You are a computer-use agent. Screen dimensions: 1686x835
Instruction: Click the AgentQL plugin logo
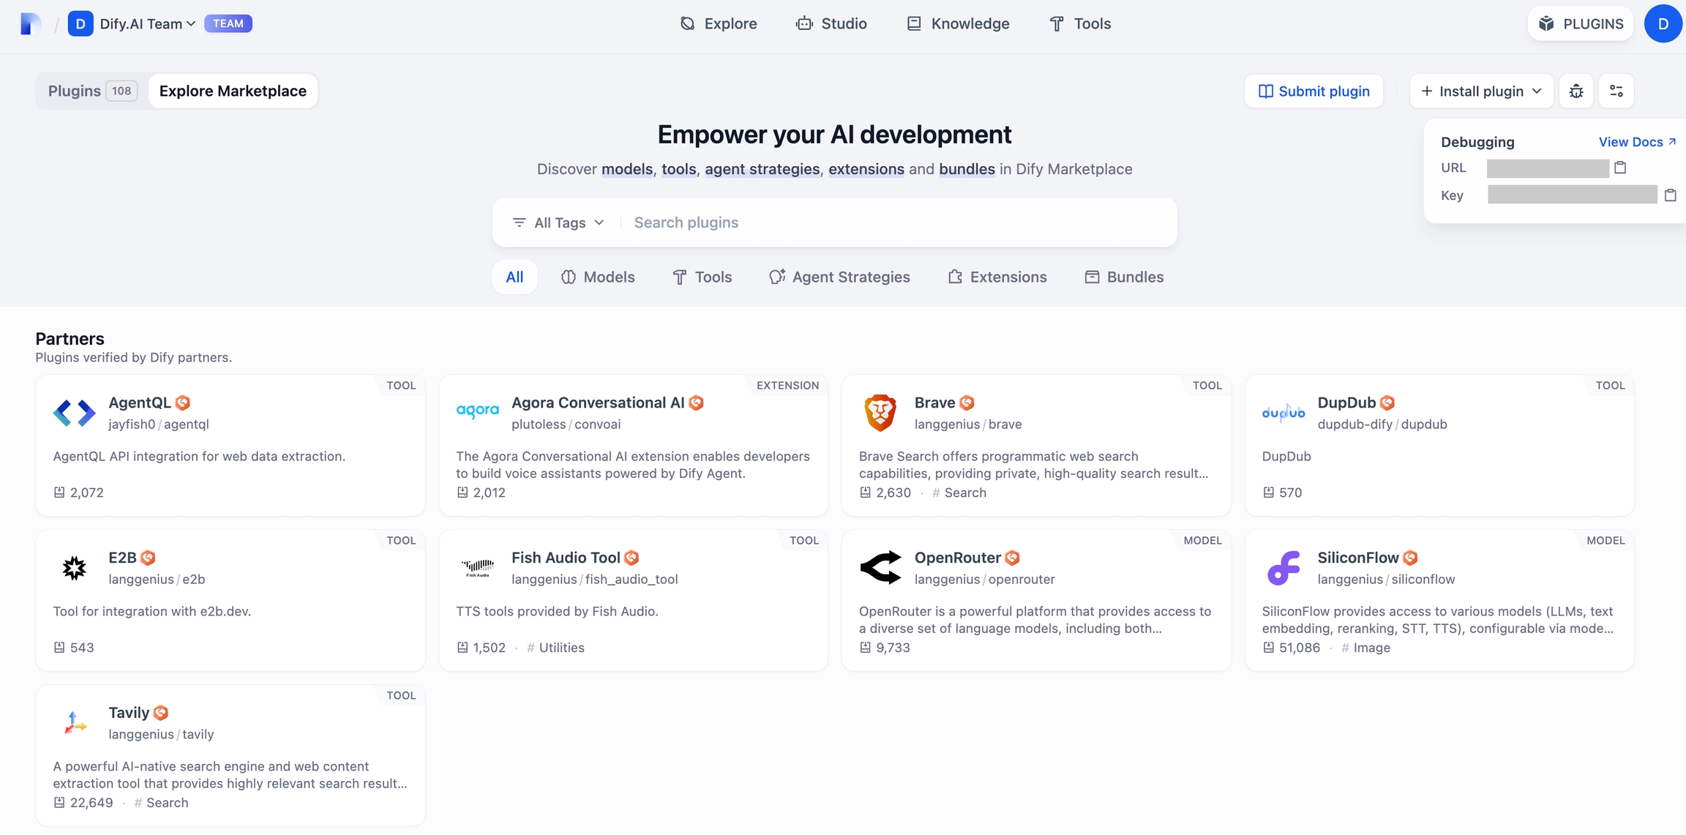(x=74, y=413)
